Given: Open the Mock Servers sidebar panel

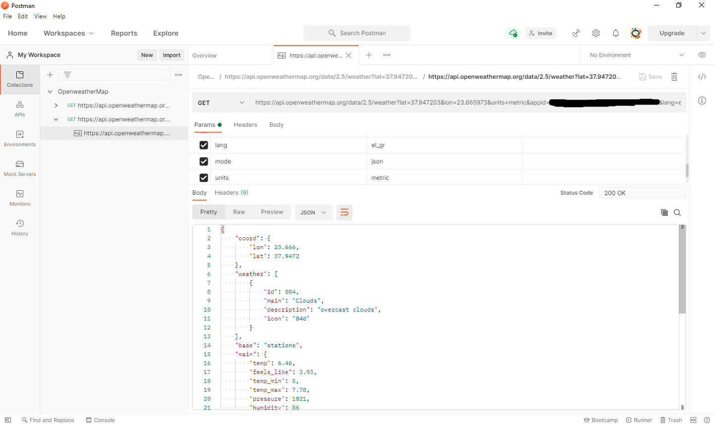Looking at the screenshot, I should (20, 168).
